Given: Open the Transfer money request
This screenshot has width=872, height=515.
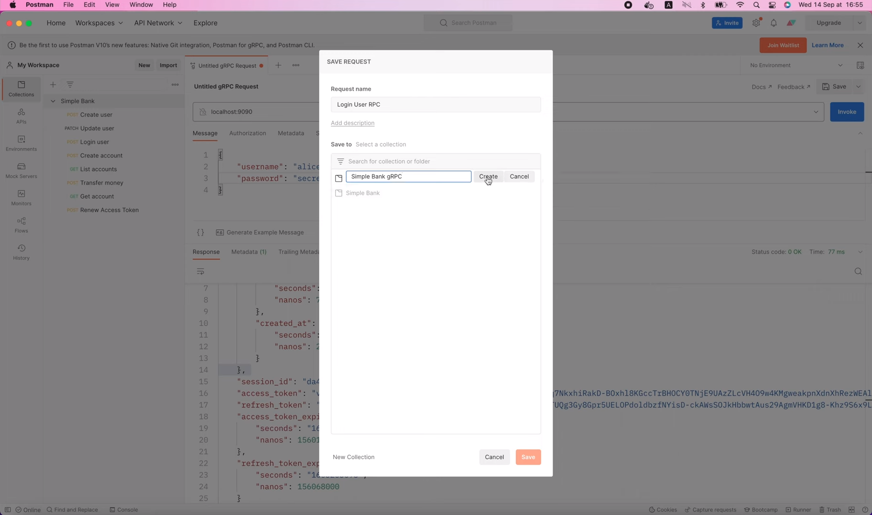Looking at the screenshot, I should 102,183.
